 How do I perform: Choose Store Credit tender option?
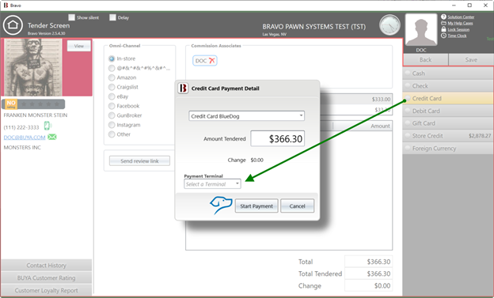(448, 136)
